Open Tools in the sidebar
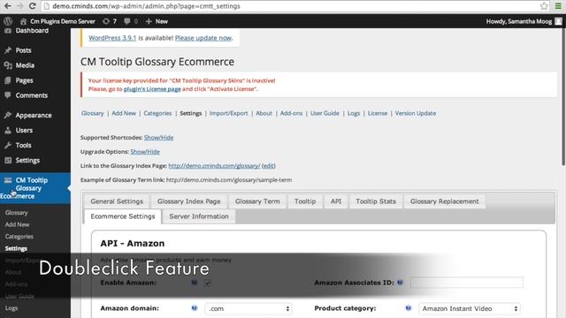566x318 pixels. point(23,145)
